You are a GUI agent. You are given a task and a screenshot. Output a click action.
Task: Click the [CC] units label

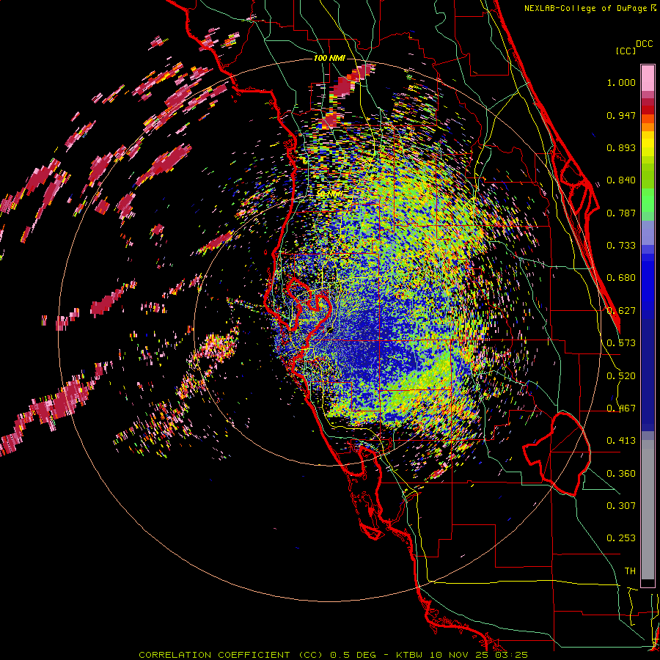coord(626,51)
